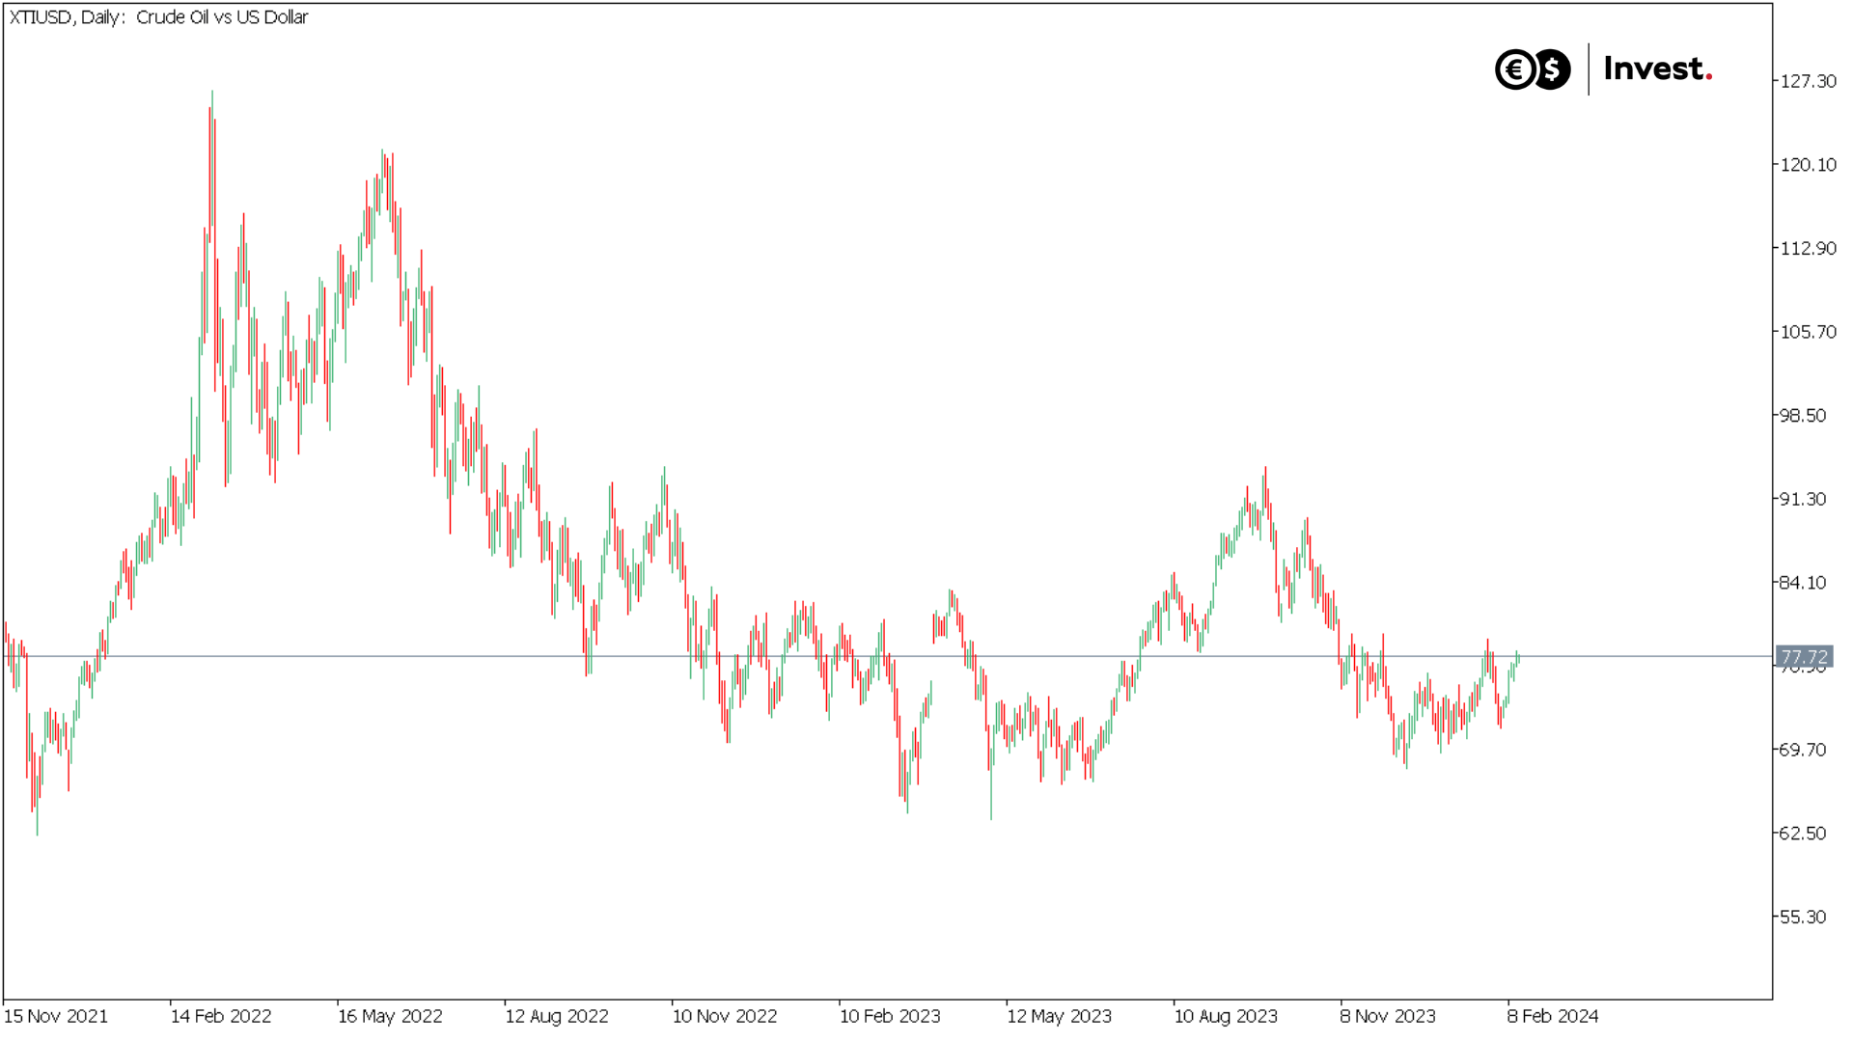Select the 62.50 price axis label
The height and width of the screenshot is (1042, 1853).
tap(1804, 834)
